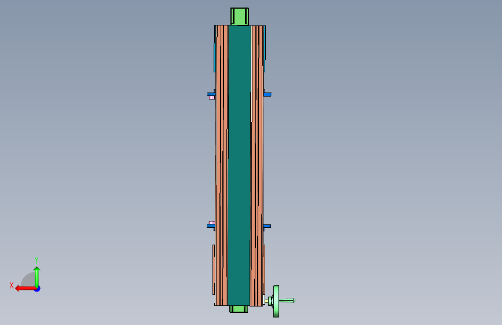Screen dimensions: 502x325
Task: Click the red X axis arrow of the triad
Action: pyautogui.click(x=25, y=289)
